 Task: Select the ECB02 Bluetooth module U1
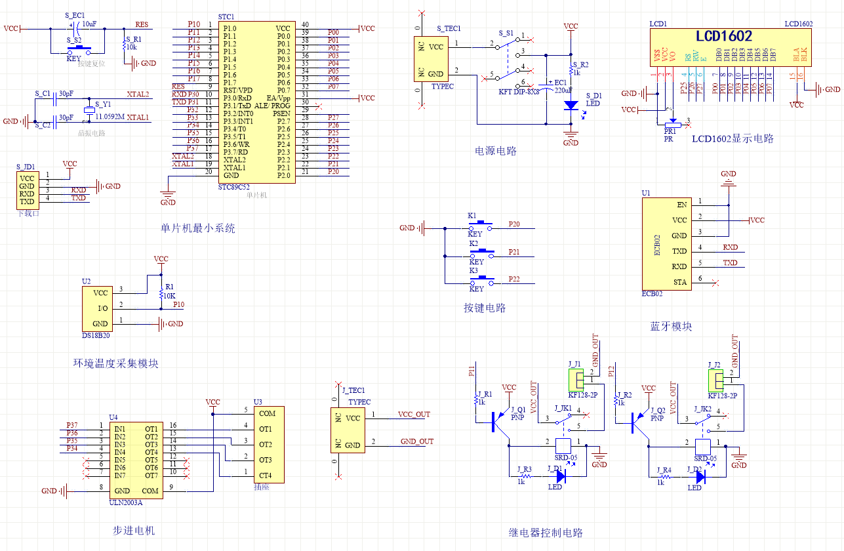pos(665,243)
